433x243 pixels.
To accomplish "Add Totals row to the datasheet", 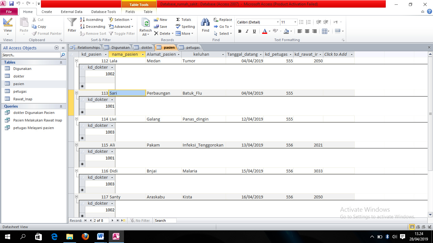I will click(184, 20).
